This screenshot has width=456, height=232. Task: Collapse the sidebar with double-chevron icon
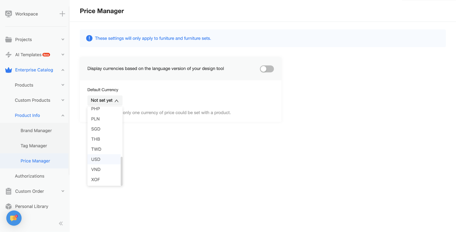[61, 223]
